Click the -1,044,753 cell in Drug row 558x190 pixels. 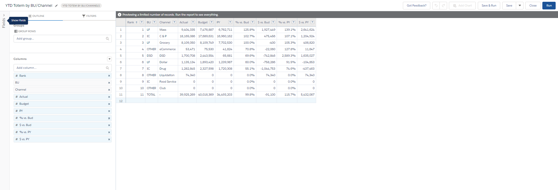click(266, 69)
